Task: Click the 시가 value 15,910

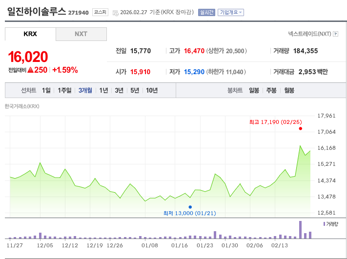Action: pos(140,72)
